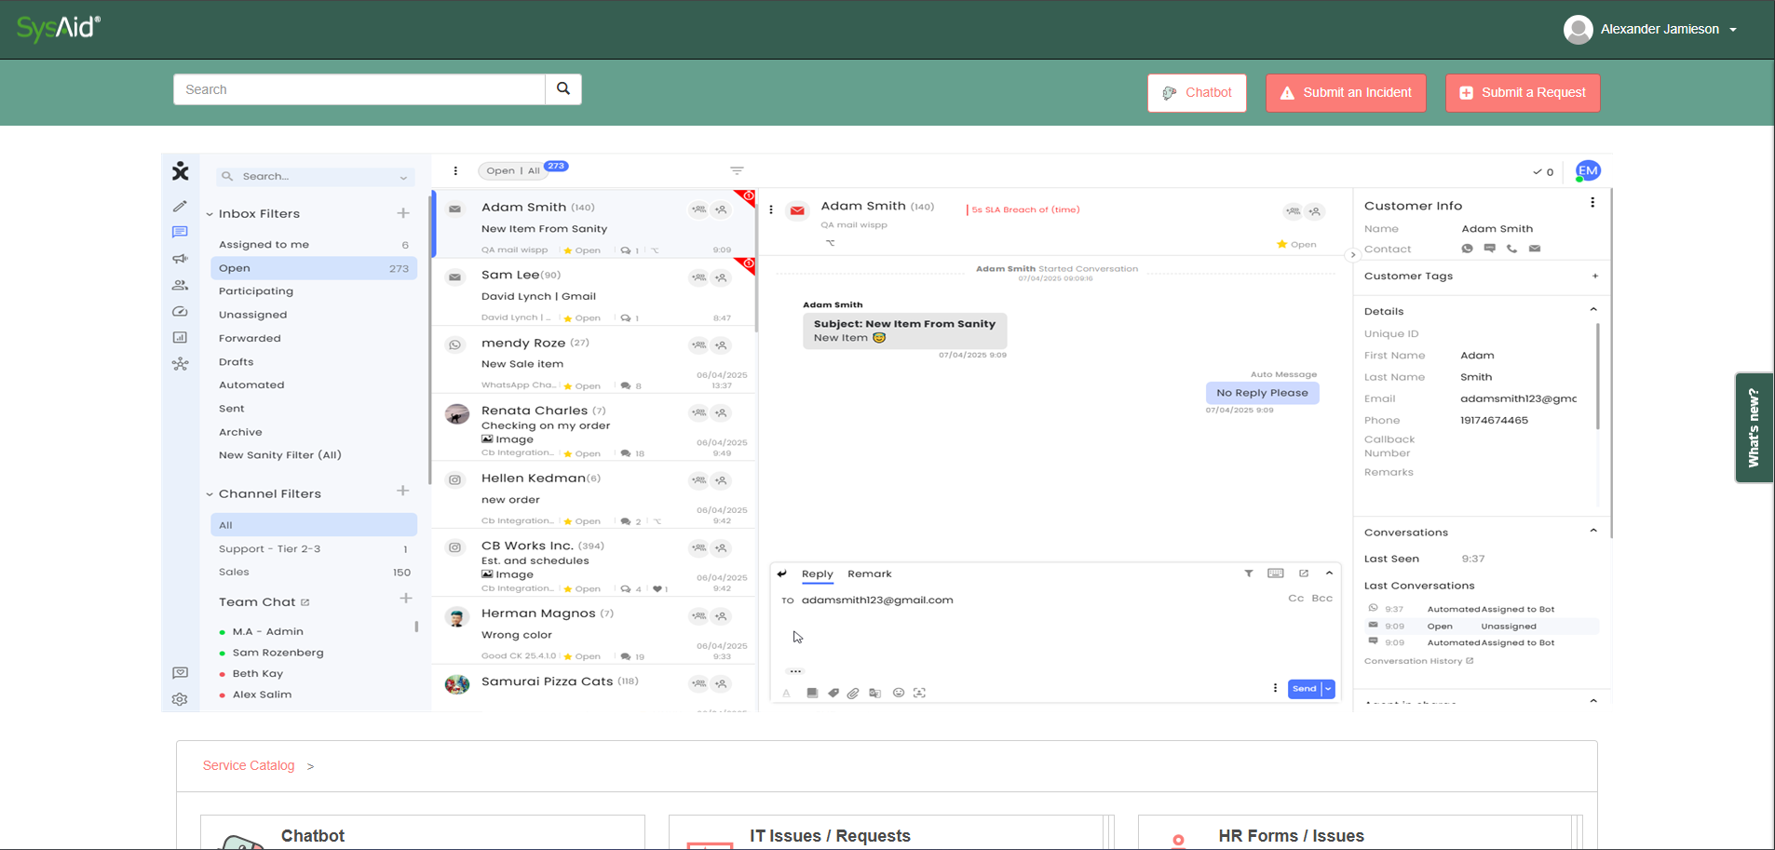Select the Reply tab
This screenshot has height=850, width=1775.
click(x=818, y=574)
